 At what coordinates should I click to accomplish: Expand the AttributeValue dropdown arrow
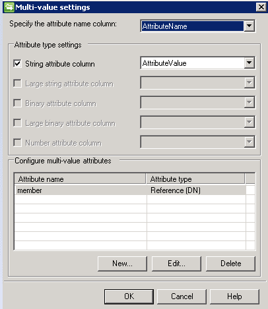click(249, 63)
